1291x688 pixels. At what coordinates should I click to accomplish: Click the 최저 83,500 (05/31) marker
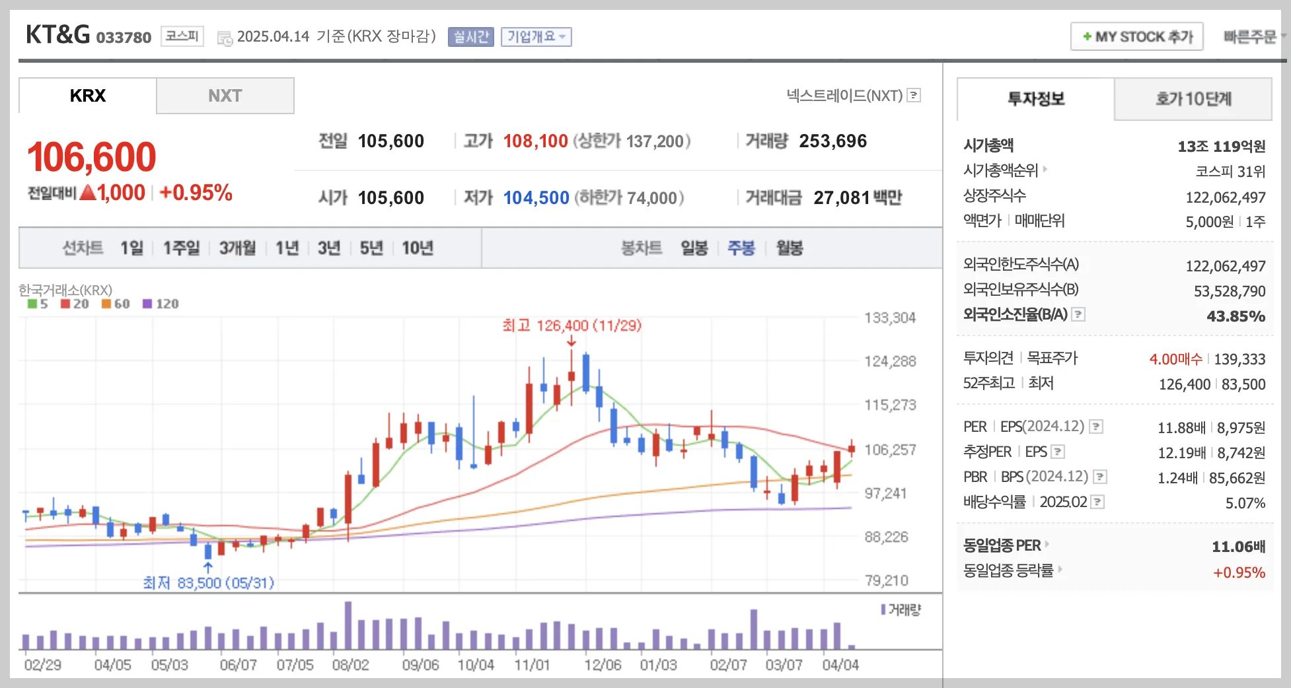[x=208, y=583]
